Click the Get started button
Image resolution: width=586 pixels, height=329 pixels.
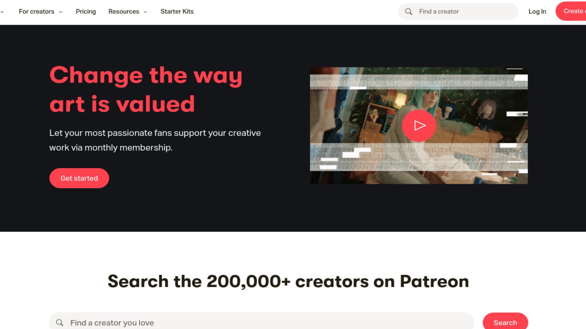[x=79, y=178]
